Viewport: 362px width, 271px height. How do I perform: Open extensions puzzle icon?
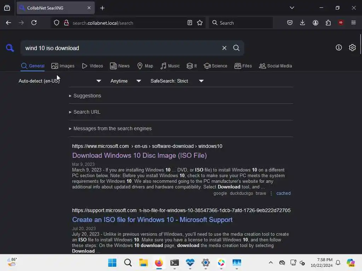(x=328, y=23)
